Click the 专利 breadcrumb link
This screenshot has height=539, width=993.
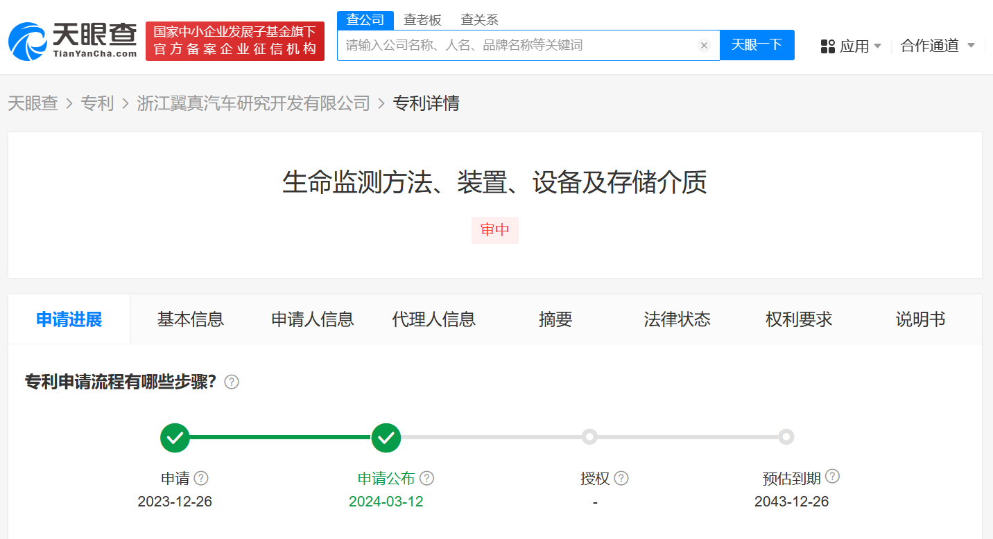point(97,103)
